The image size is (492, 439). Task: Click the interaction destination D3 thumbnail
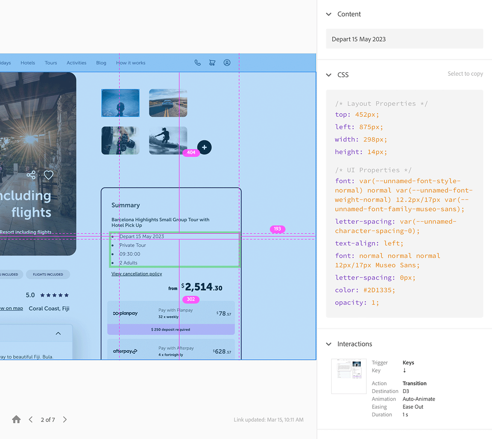(348, 376)
